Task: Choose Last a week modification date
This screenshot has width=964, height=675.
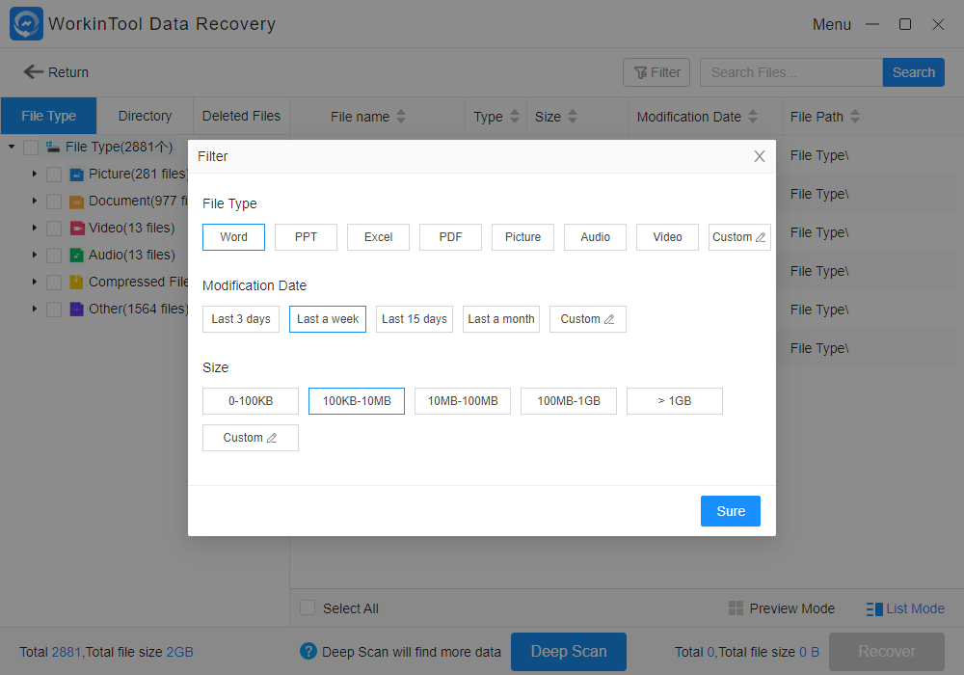Action: point(328,319)
